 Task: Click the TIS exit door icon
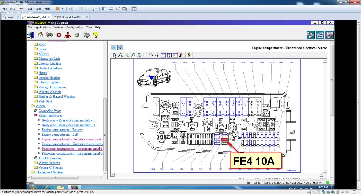[x=30, y=35]
